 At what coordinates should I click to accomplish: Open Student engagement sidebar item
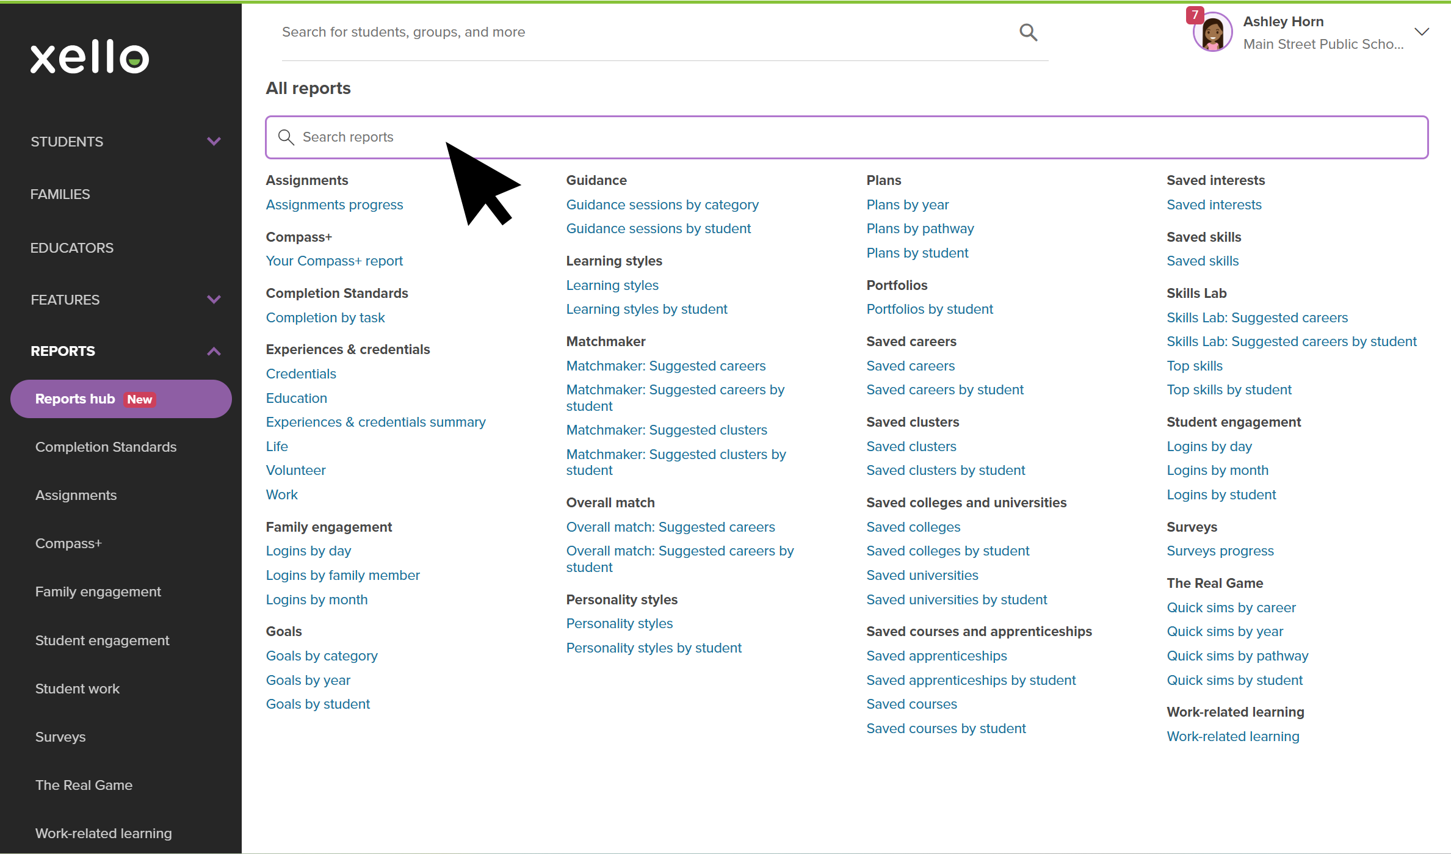[x=102, y=640]
